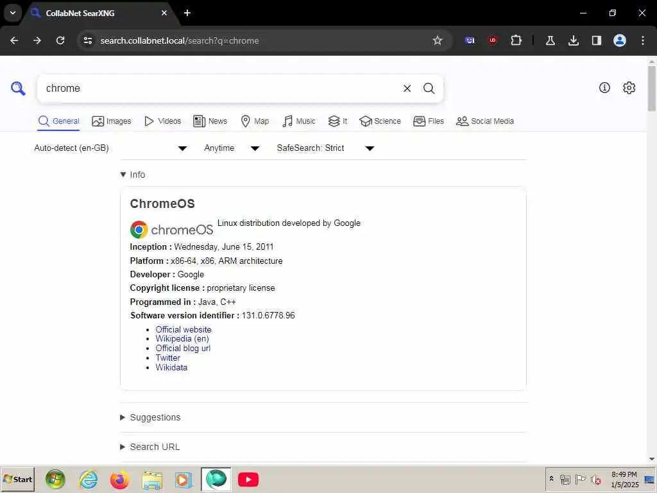
Task: Open SafeSearch: Strict dropdown
Action: (x=325, y=148)
